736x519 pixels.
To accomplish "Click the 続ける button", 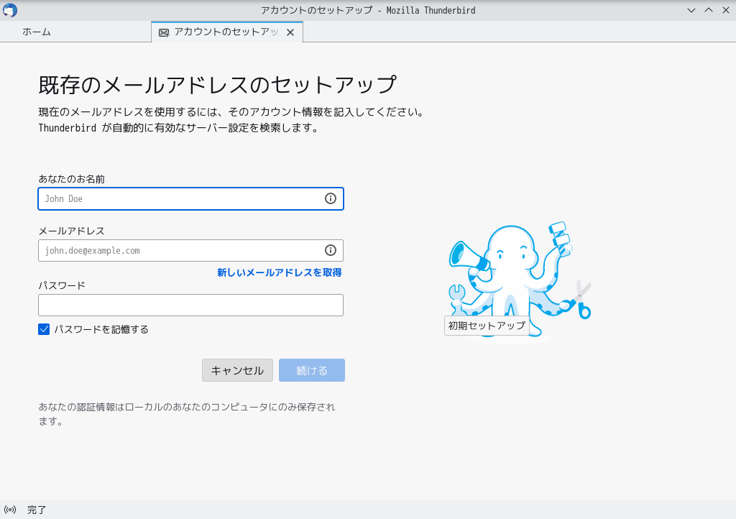I will pyautogui.click(x=312, y=370).
